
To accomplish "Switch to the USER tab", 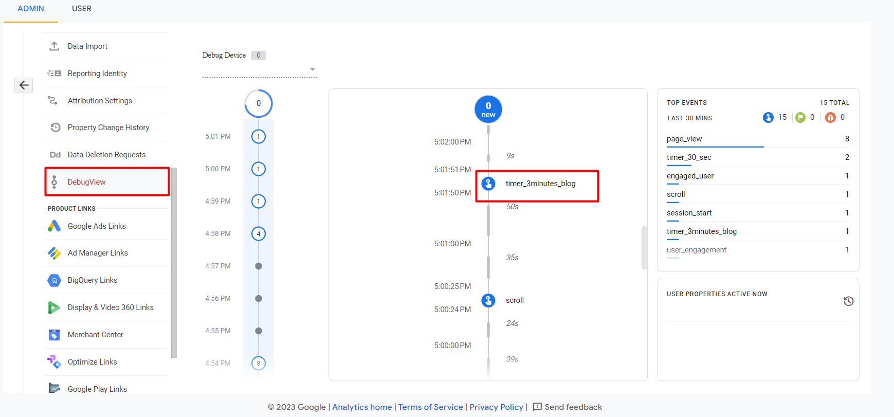I will click(82, 9).
